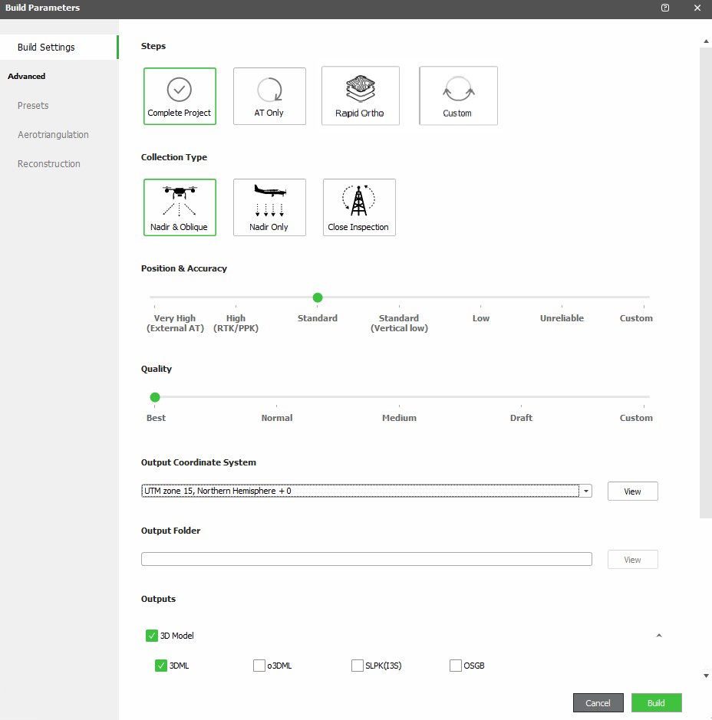Click the Position & Accuracy slider handle
Screen dimensions: 712x720
coord(318,298)
